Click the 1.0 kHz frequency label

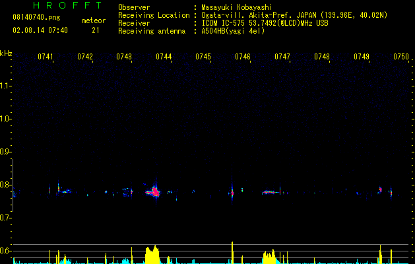5,119
